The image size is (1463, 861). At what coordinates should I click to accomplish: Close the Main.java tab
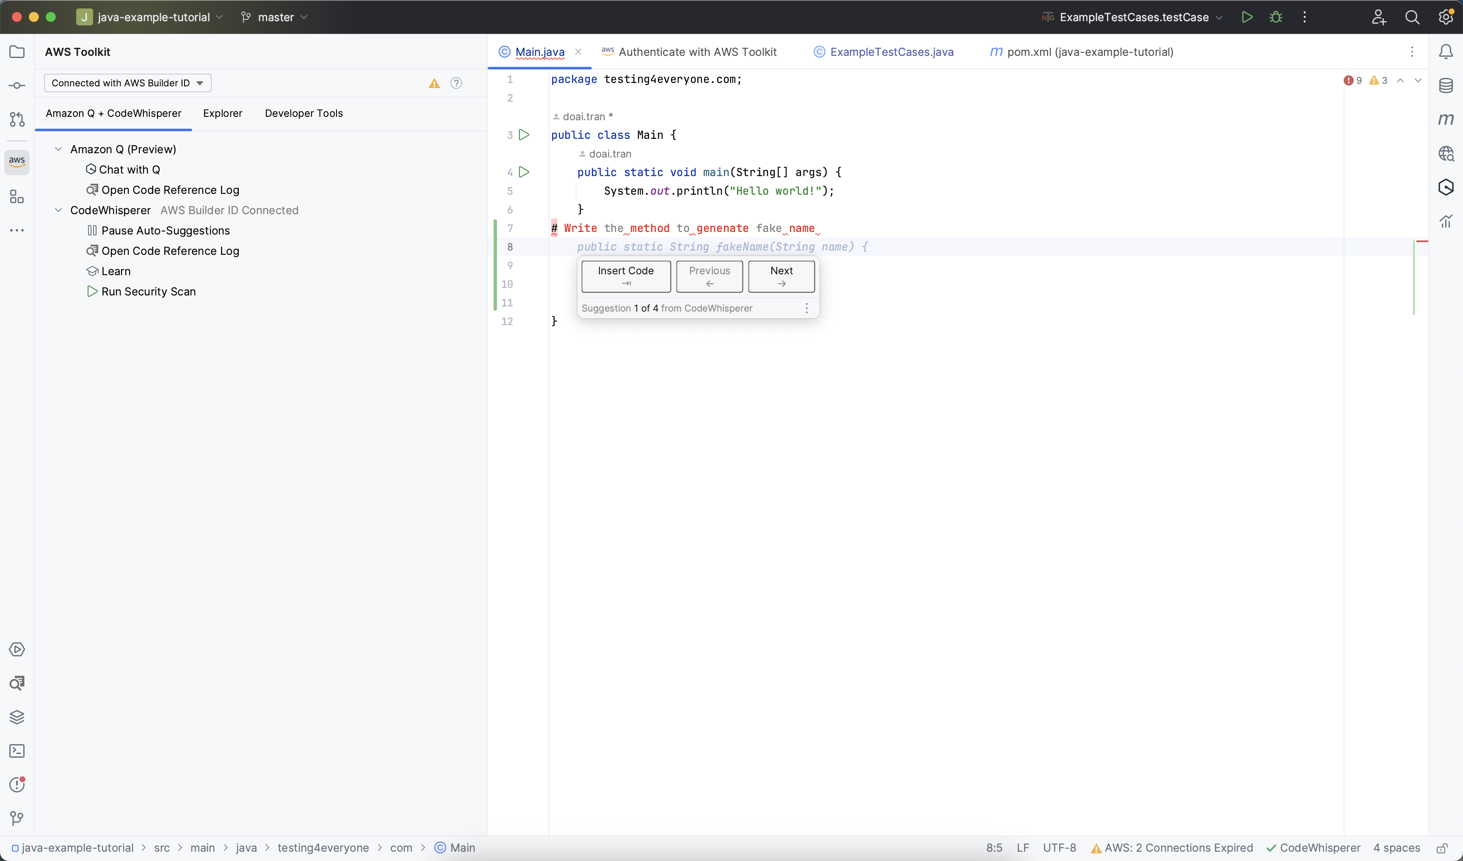578,52
